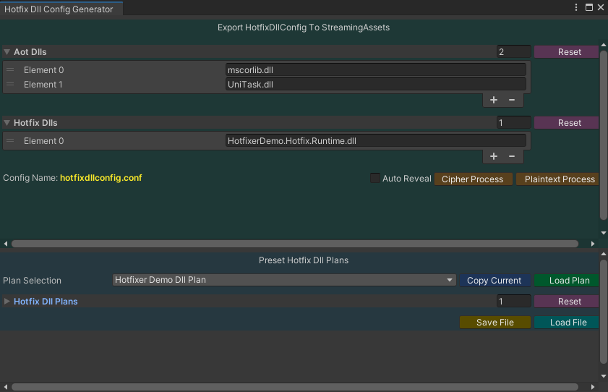The image size is (608, 392).
Task: Grab the drag handle of mscorlib.dll element
Action: 10,70
